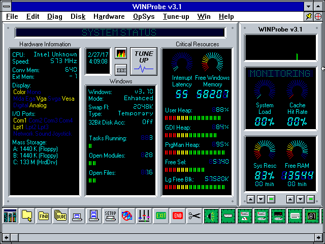325x244 pixels.
Task: Open the mixer sliders settings icon
Action: [144, 216]
